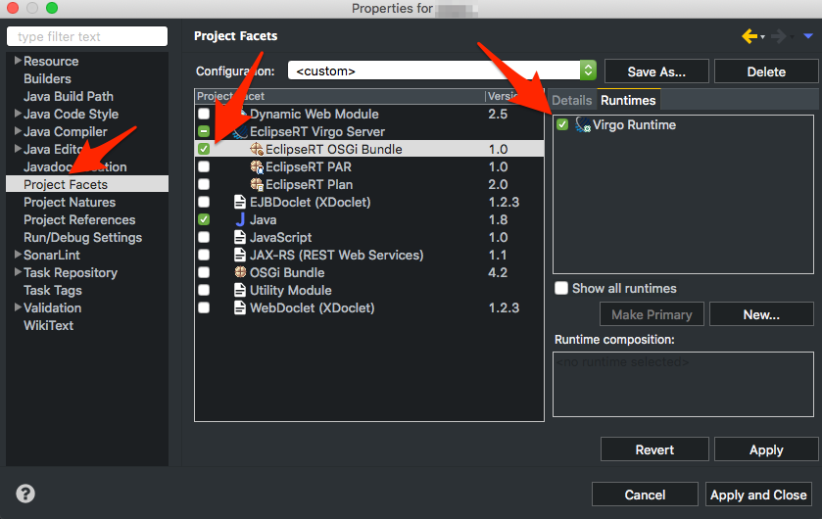Click the Version column header
Screen dimensions: 822x519
click(x=514, y=96)
